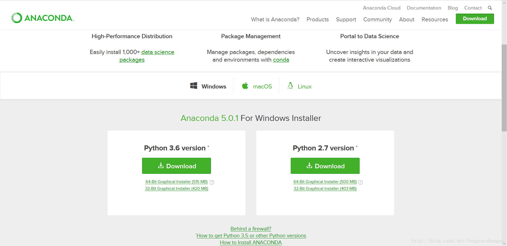The image size is (507, 246).
Task: Get 32-Bit Graphical Installer (420 MB)
Action: tap(176, 189)
